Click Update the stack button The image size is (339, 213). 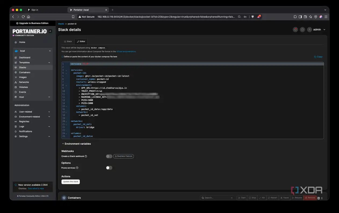71,182
